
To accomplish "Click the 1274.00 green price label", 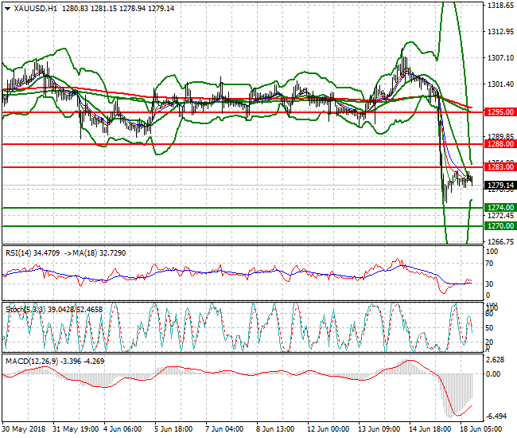I will coord(499,208).
